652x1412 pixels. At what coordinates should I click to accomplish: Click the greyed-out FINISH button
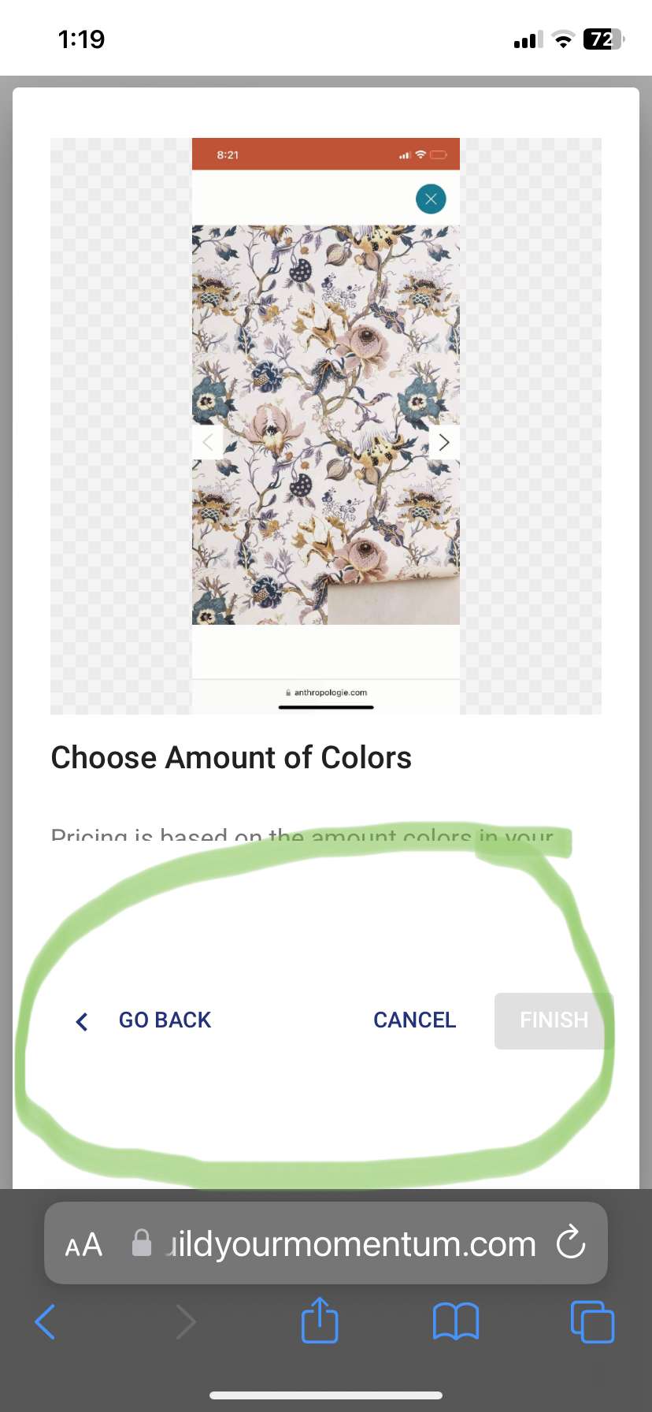[x=554, y=1020]
